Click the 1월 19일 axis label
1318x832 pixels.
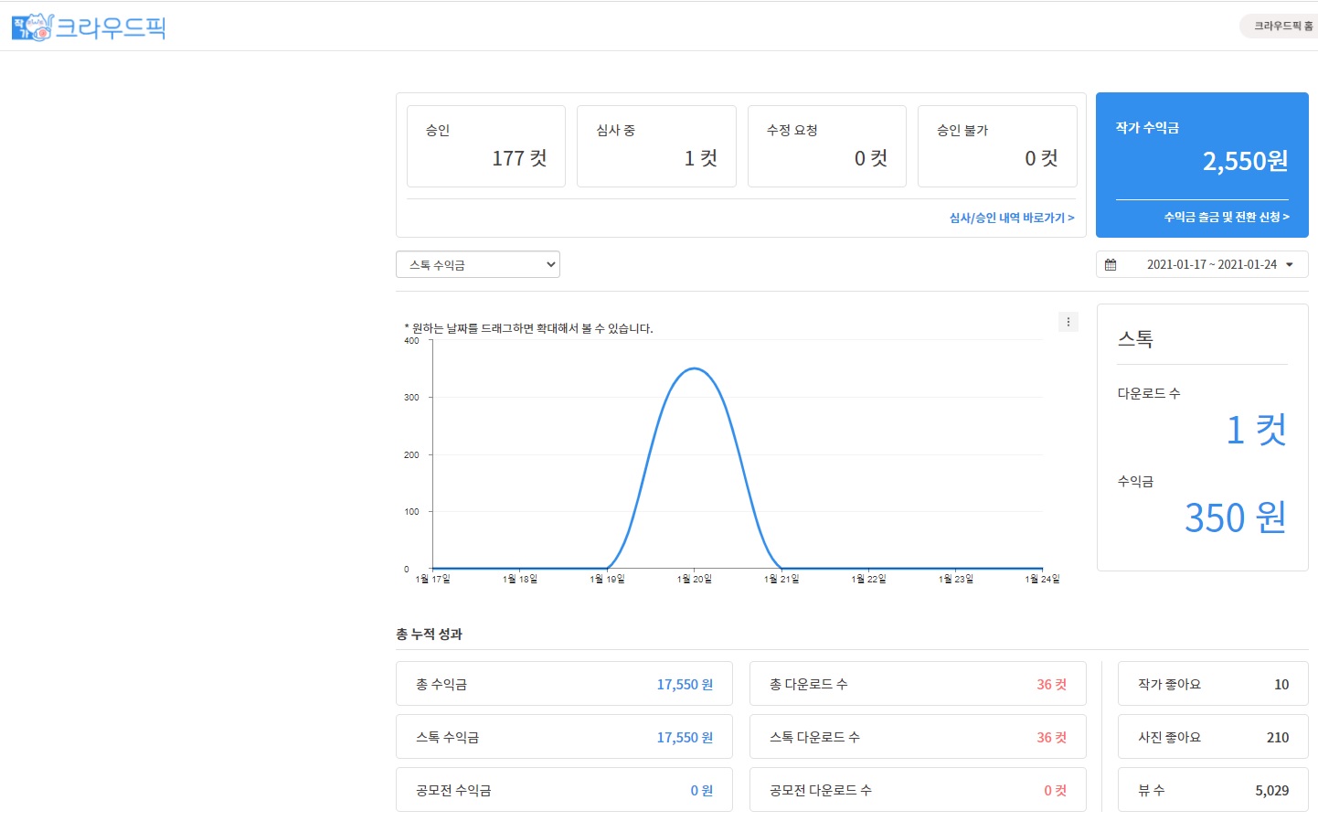point(607,579)
